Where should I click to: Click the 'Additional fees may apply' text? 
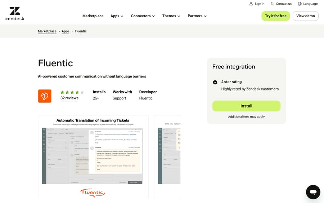[x=246, y=117]
